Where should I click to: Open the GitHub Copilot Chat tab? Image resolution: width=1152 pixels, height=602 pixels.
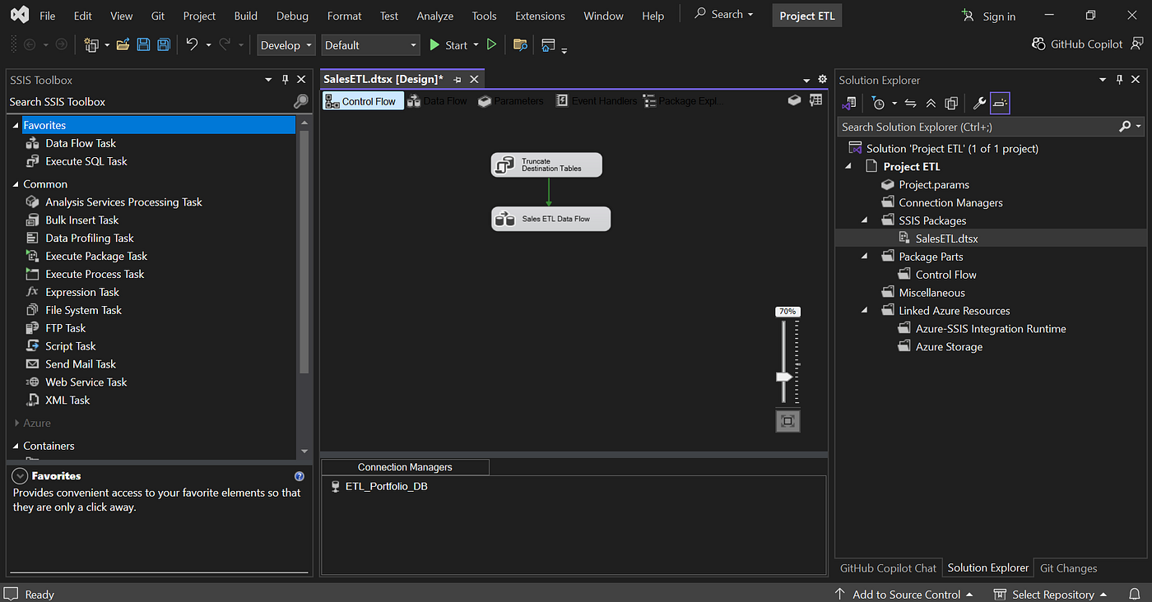pos(888,567)
